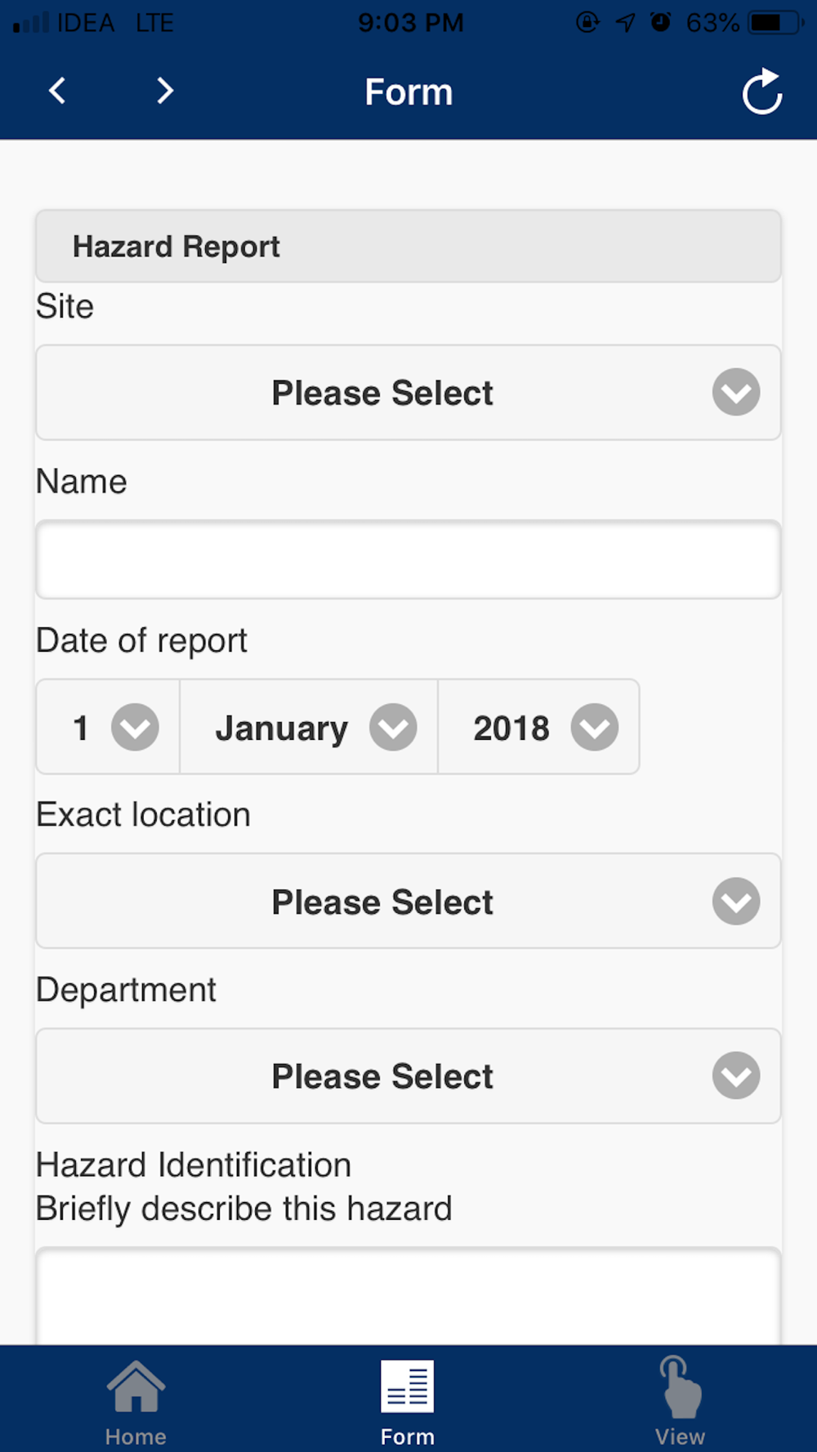Screen dimensions: 817x1452
Task: Tap the Department dropdown chevron icon
Action: 736,1076
